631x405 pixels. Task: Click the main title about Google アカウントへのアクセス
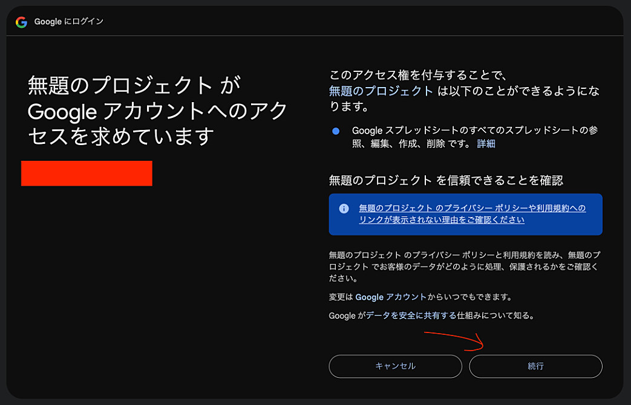(x=157, y=111)
